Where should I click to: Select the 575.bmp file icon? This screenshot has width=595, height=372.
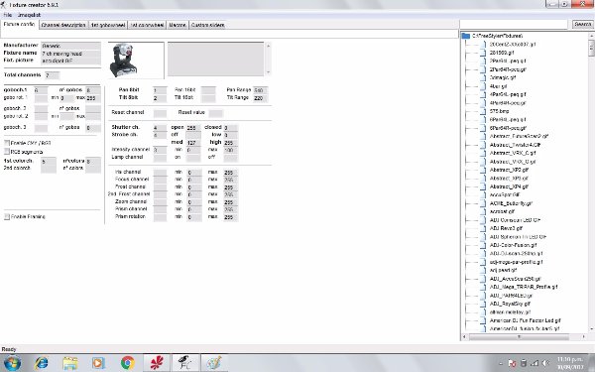(483, 111)
